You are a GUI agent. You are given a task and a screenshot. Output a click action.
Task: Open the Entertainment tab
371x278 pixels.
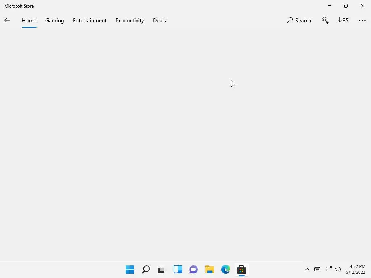90,21
